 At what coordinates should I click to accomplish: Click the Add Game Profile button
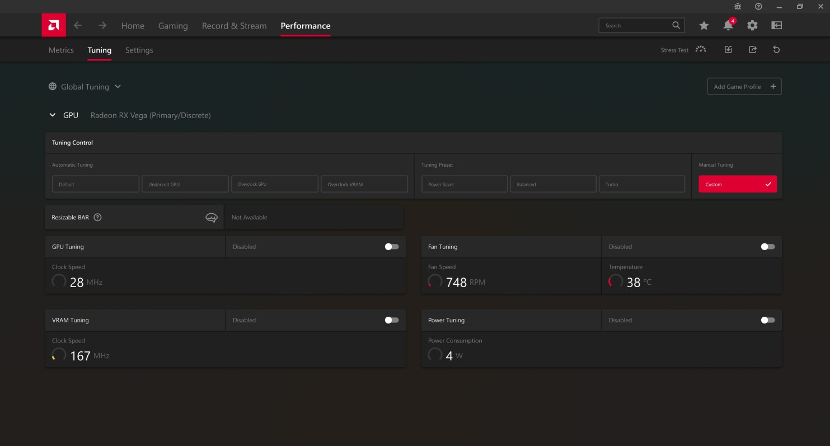click(744, 87)
